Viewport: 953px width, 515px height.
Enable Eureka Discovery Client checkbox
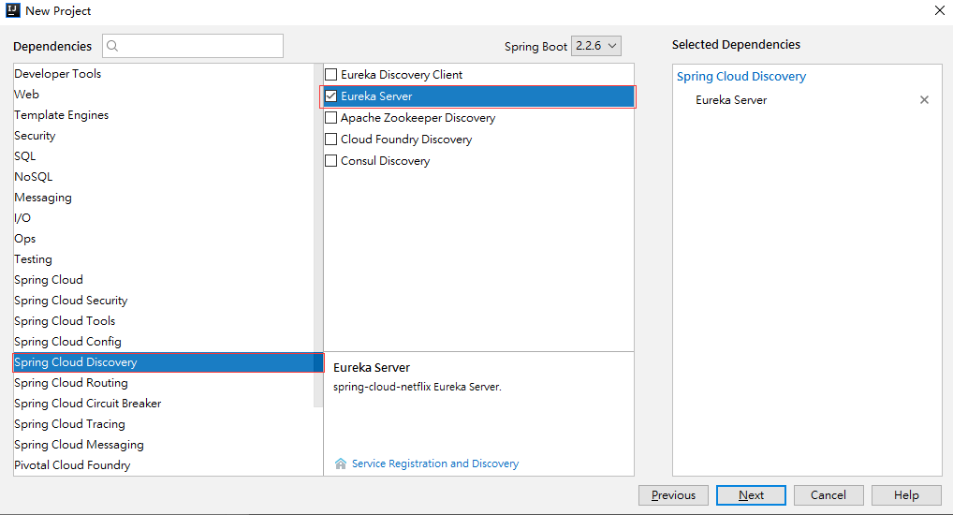coord(330,75)
